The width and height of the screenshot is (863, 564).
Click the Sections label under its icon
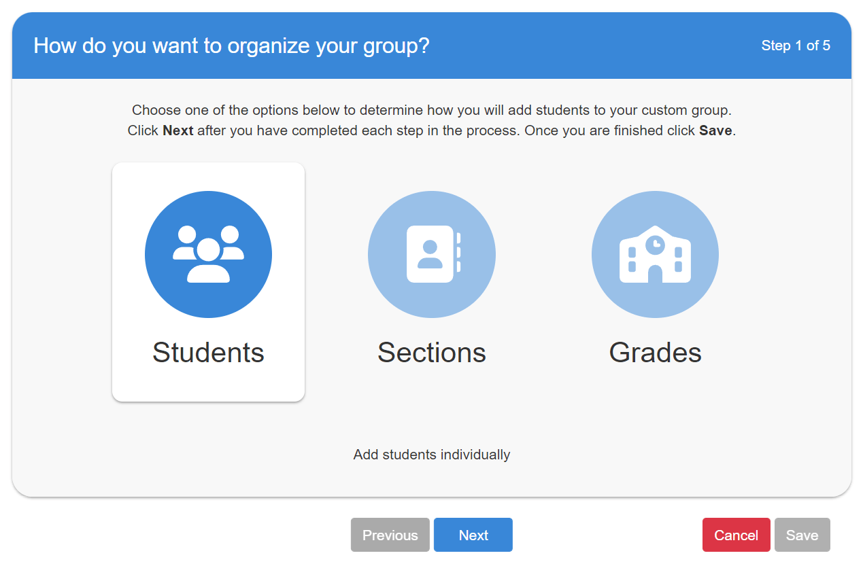431,352
